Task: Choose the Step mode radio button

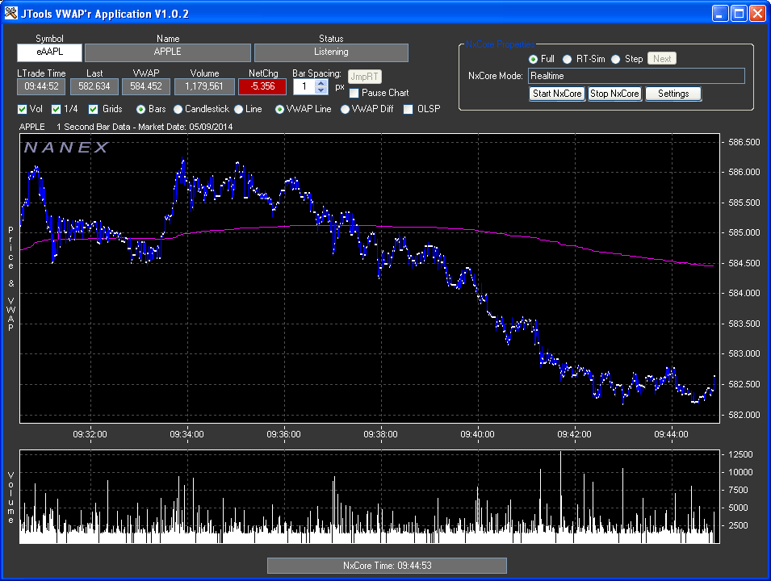Action: (x=615, y=59)
